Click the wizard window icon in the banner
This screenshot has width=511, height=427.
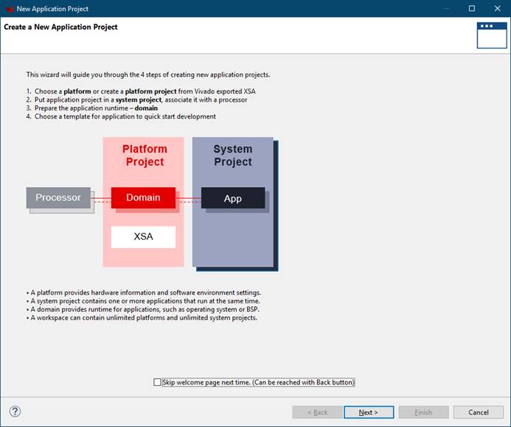tap(491, 35)
